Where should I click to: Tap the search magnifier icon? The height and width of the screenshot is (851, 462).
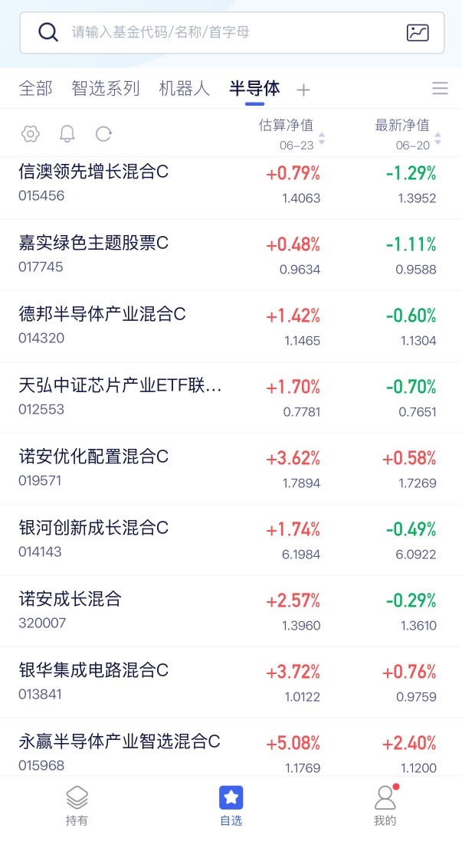pos(48,33)
